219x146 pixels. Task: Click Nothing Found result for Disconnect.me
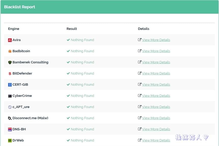83,118
